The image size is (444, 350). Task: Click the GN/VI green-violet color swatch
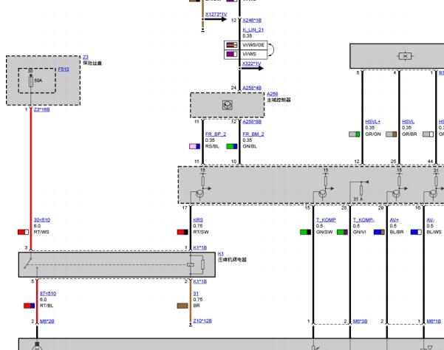click(342, 232)
